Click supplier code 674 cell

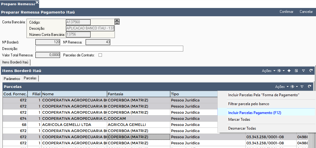coord(15,119)
